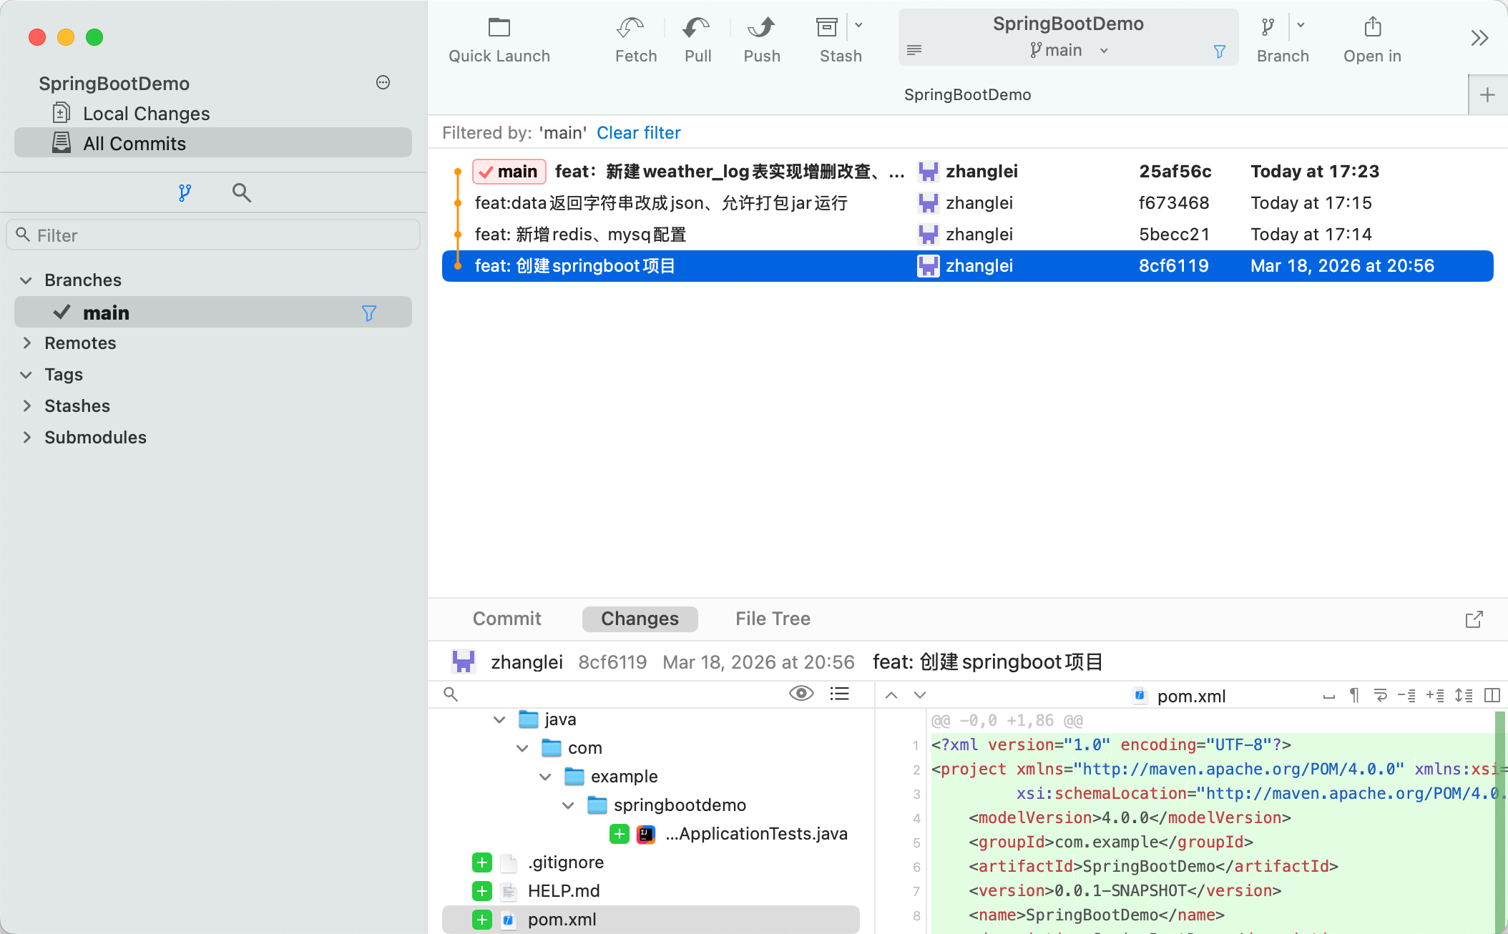This screenshot has height=934, width=1508.
Task: Switch to the File Tree tab
Action: pyautogui.click(x=773, y=619)
